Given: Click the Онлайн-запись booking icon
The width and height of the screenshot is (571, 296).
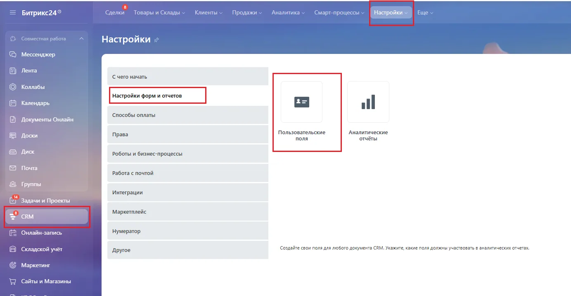Looking at the screenshot, I should click(x=13, y=233).
